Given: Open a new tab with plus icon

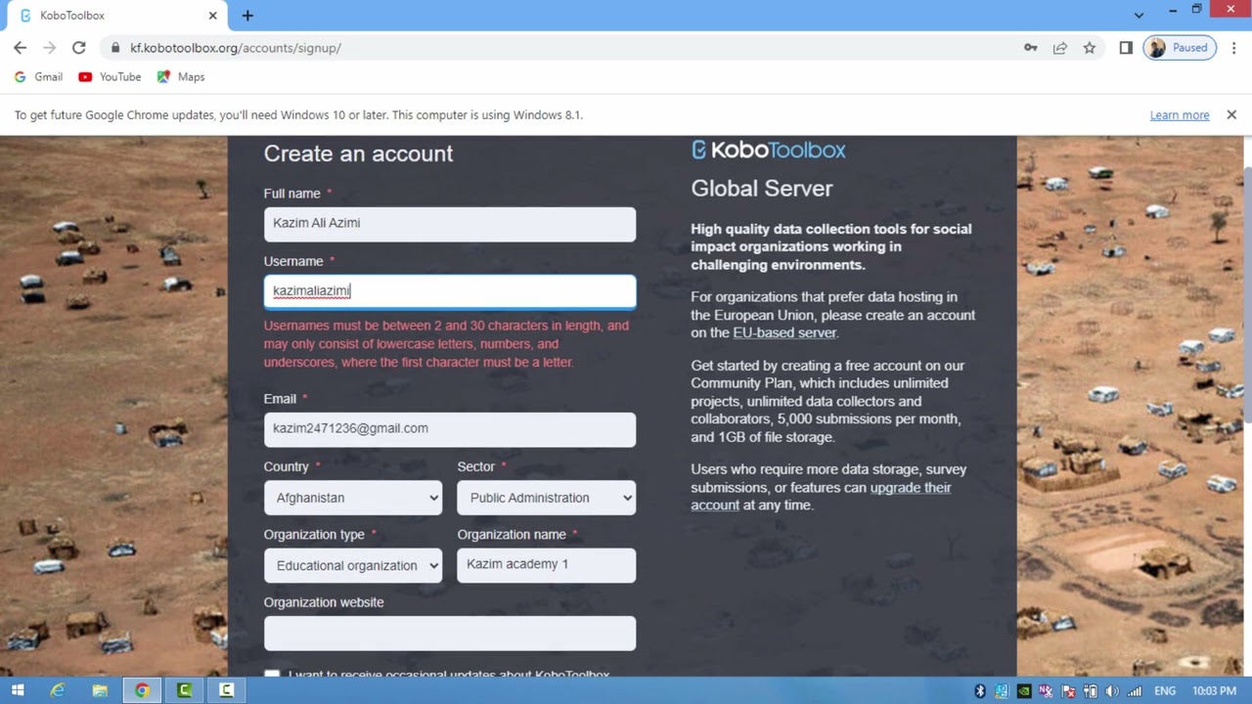Looking at the screenshot, I should (x=247, y=16).
